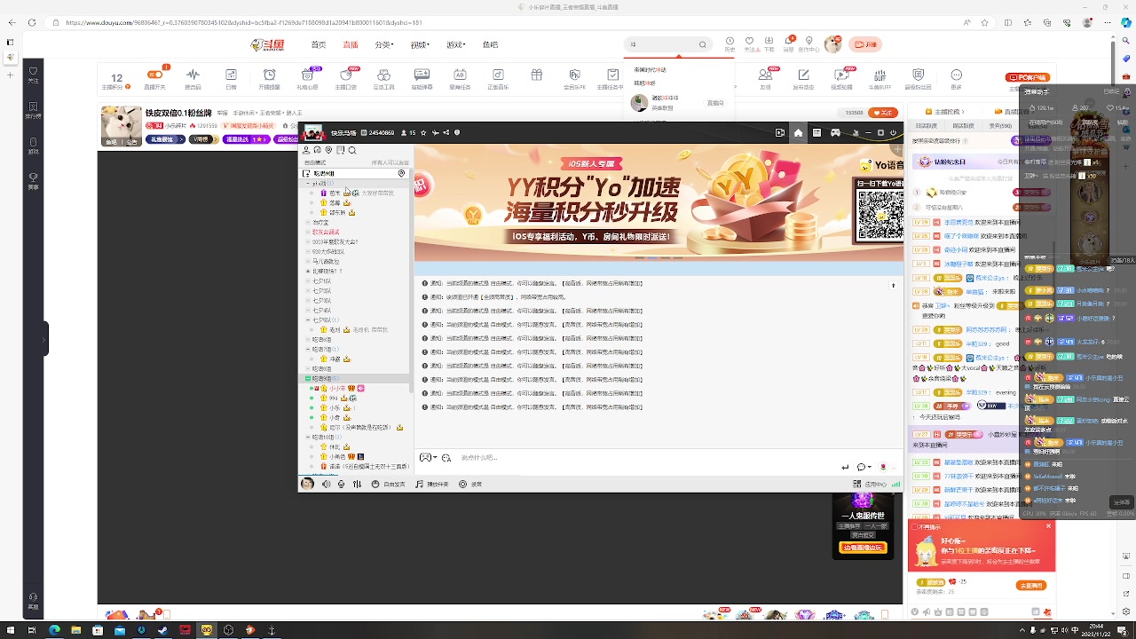Open the Douyu 首页 nav item
Viewport: 1136px width, 639px height.
(318, 44)
